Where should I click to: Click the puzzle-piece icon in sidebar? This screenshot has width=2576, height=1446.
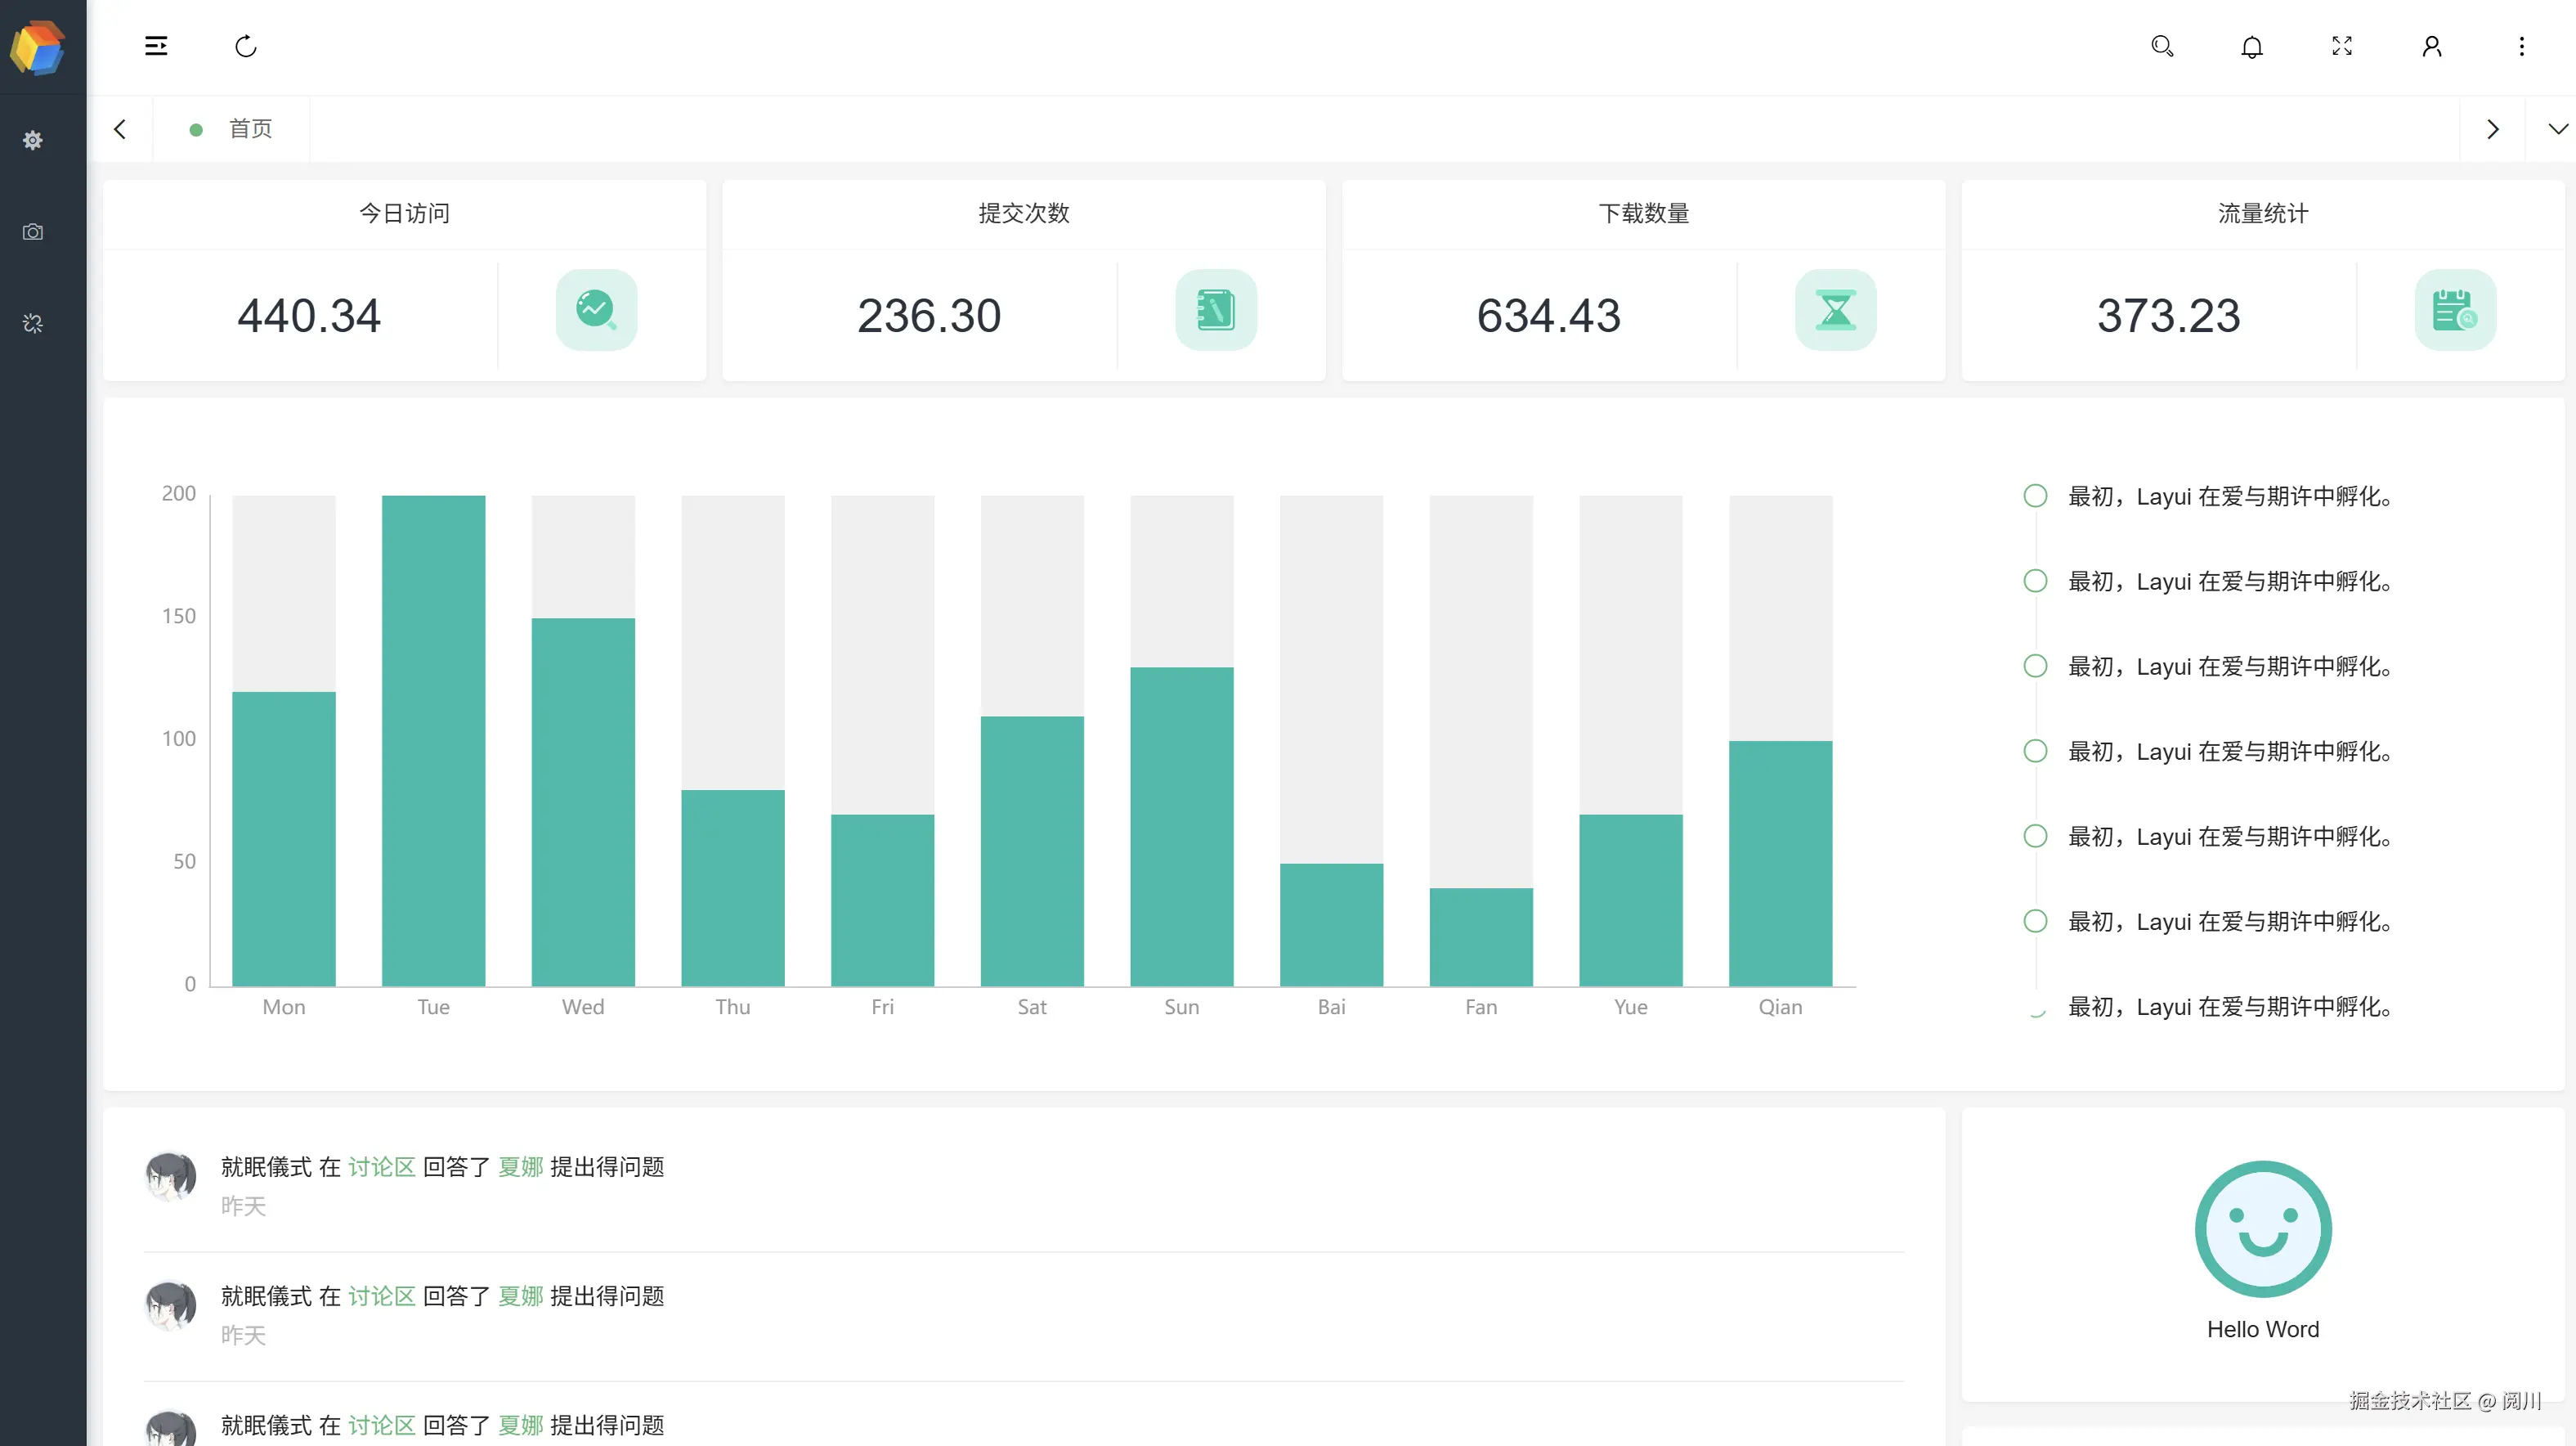[33, 323]
